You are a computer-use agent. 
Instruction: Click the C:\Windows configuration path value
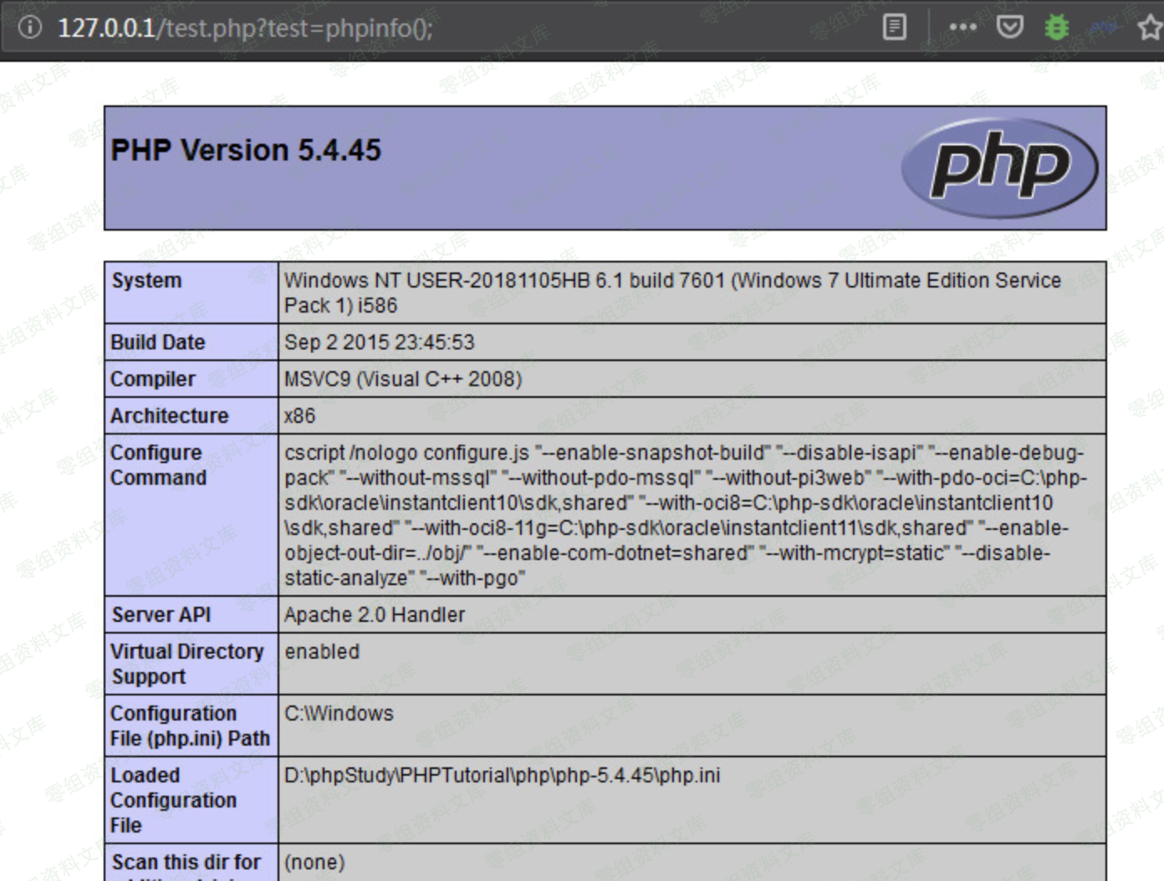pyautogui.click(x=339, y=714)
